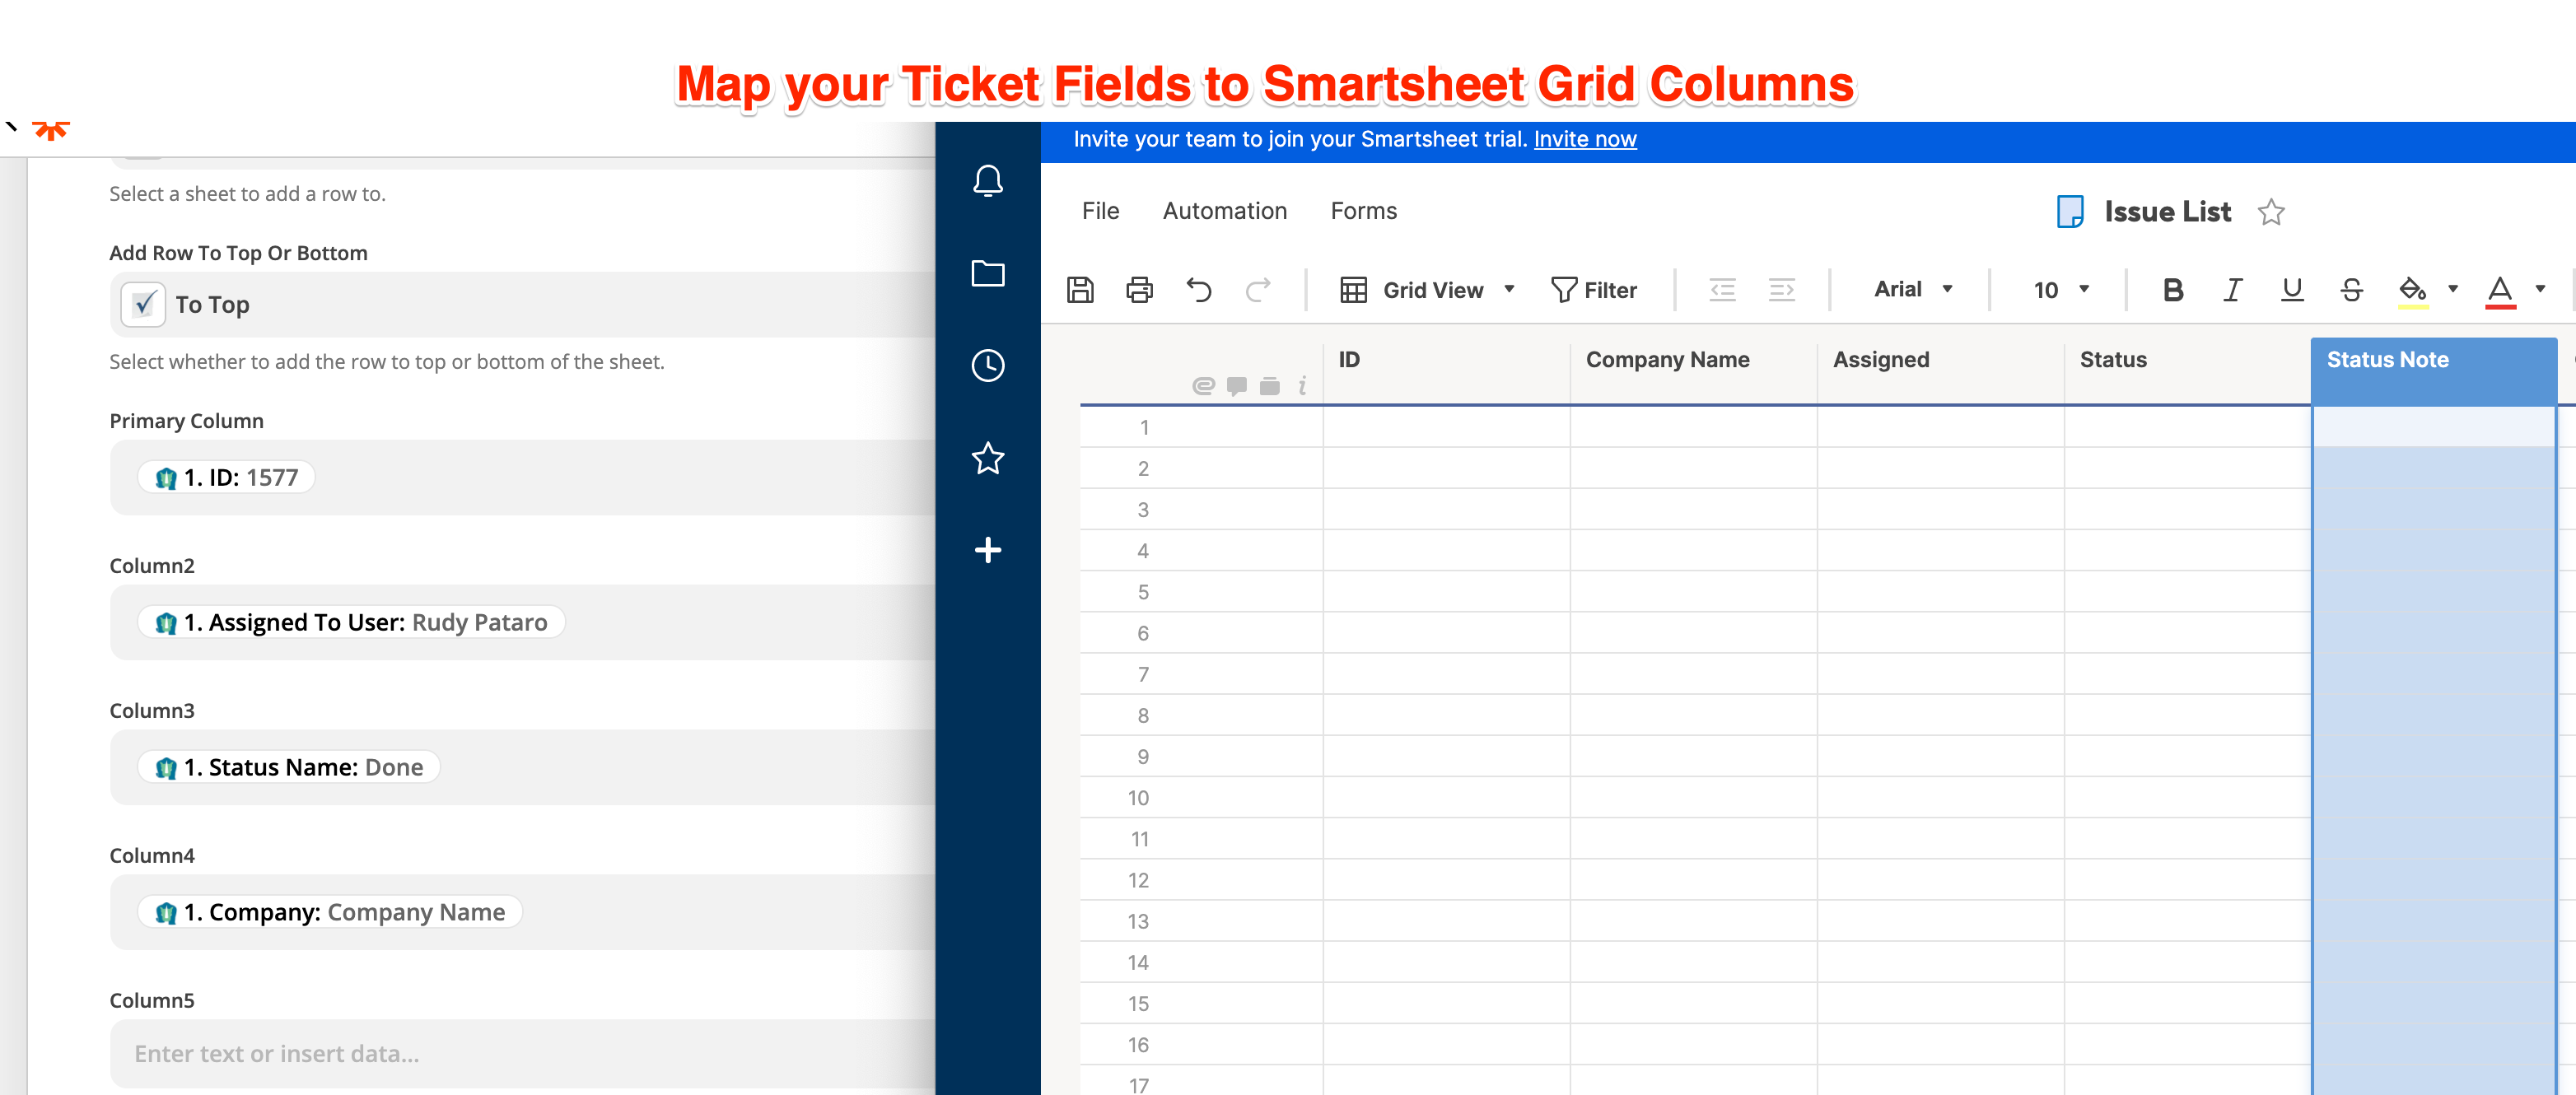Click the Undo arrow icon
The height and width of the screenshot is (1095, 2576).
[x=1198, y=290]
